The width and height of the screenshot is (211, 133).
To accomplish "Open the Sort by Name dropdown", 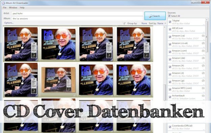I will (x=160, y=23).
